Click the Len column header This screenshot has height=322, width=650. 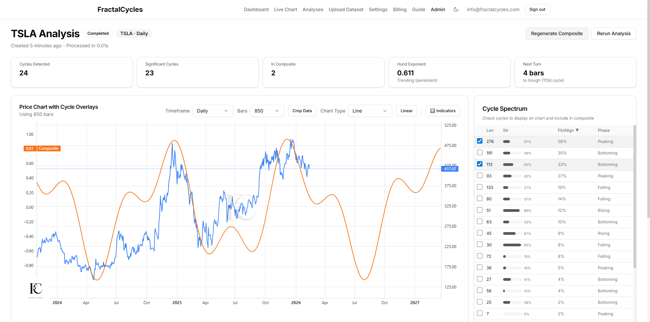pyautogui.click(x=490, y=130)
